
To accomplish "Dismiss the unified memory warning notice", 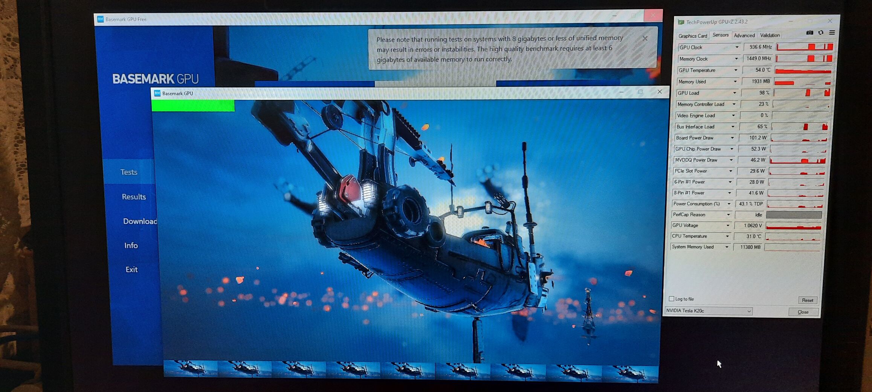I will coord(645,38).
